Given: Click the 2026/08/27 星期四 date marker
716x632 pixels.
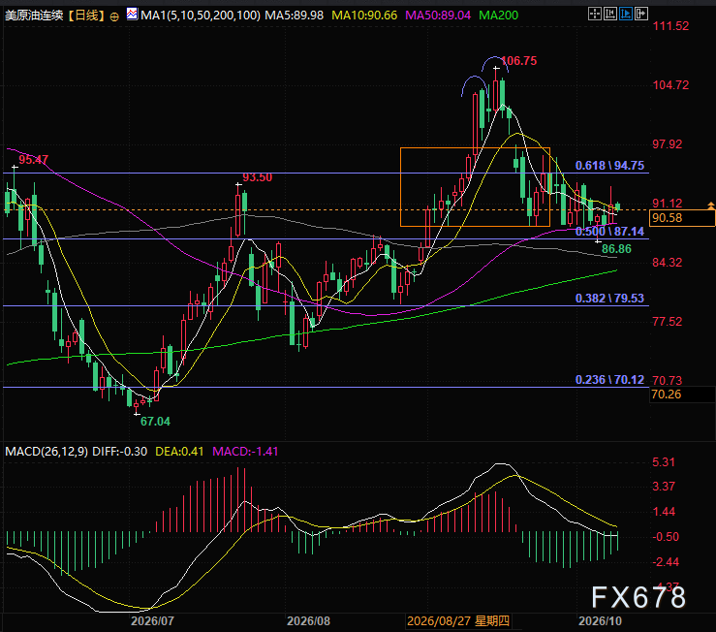Looking at the screenshot, I should coord(458,621).
